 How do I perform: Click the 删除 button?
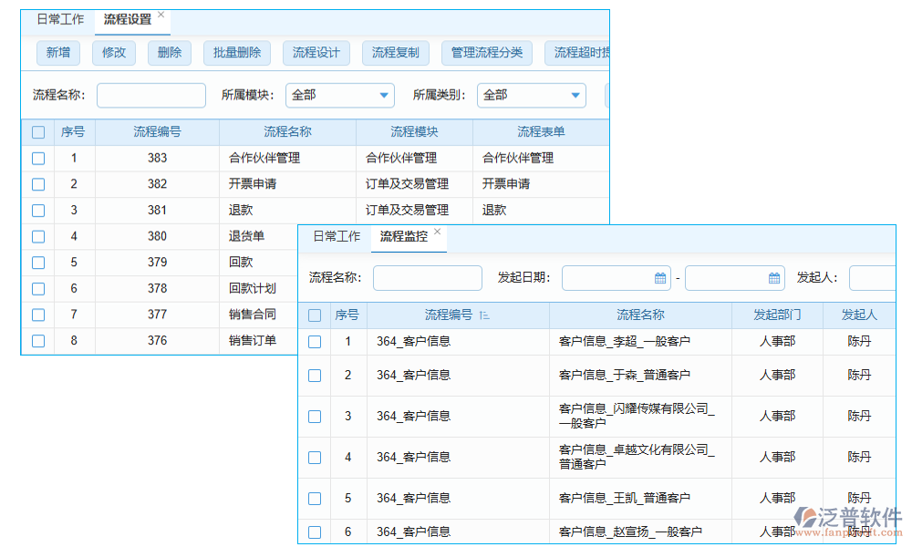pyautogui.click(x=169, y=53)
